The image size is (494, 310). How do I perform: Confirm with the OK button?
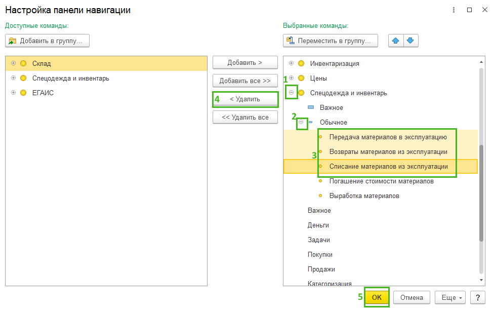(377, 297)
